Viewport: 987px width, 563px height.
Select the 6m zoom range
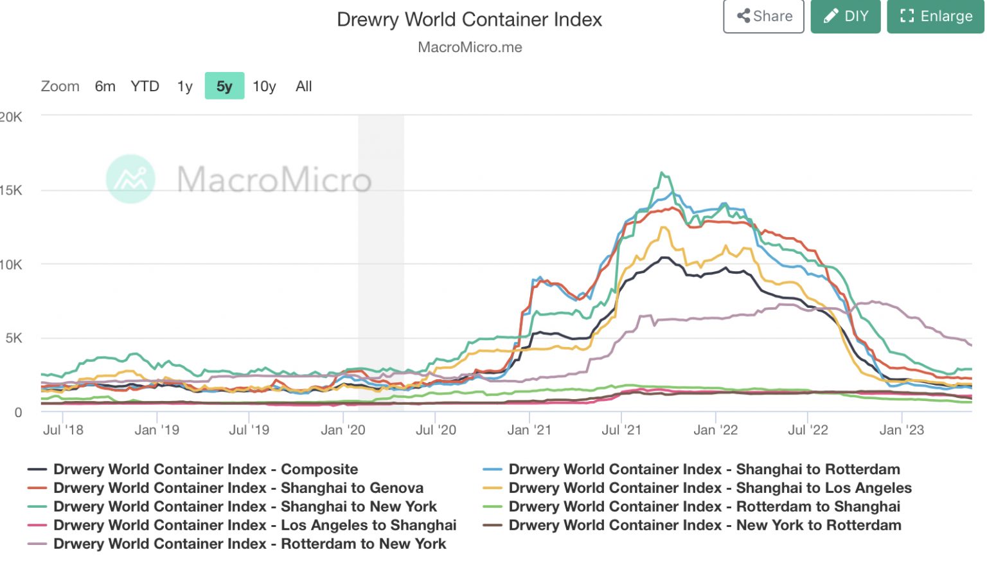105,86
